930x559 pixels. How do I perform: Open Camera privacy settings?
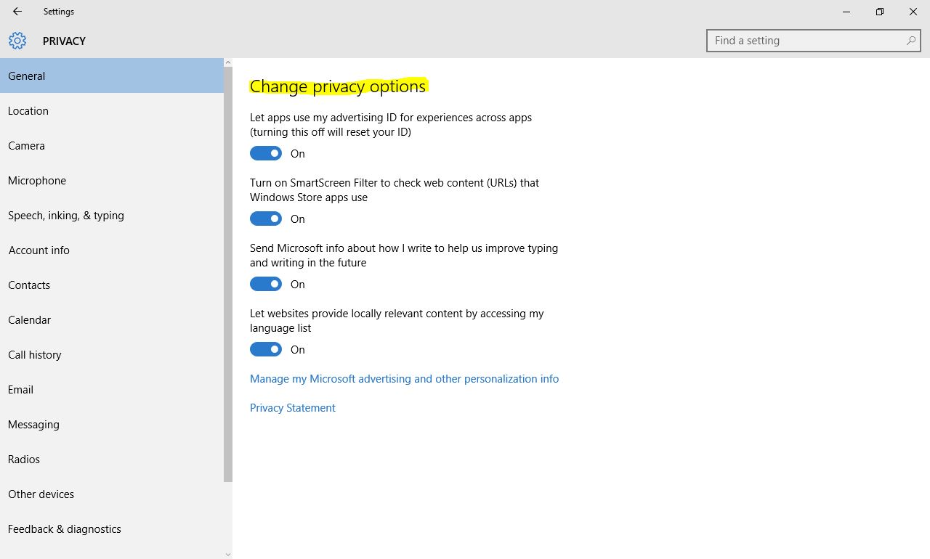click(26, 146)
